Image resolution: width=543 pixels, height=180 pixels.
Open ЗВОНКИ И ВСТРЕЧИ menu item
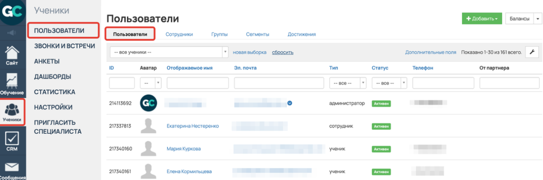click(x=64, y=46)
